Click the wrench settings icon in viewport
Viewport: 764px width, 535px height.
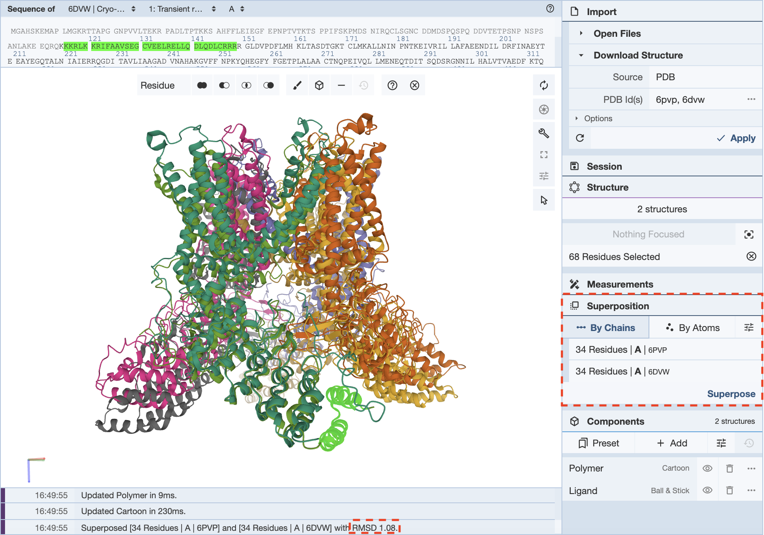tap(544, 133)
